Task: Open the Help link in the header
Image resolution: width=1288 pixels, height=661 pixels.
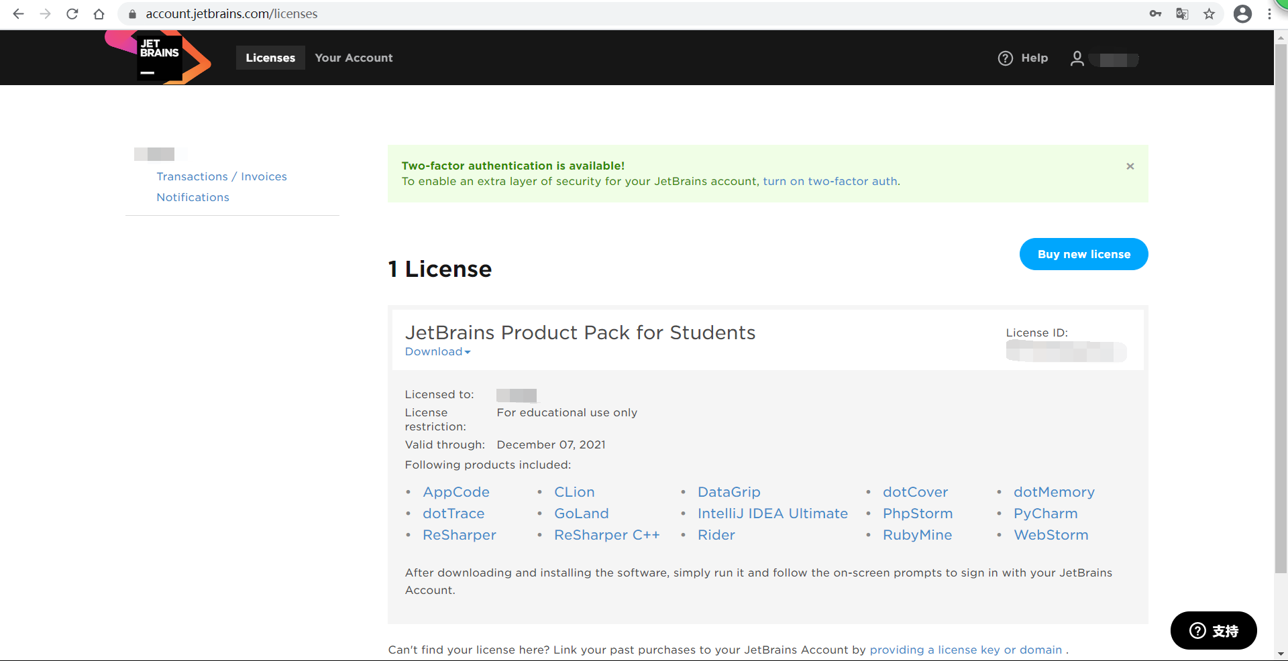Action: tap(1023, 58)
